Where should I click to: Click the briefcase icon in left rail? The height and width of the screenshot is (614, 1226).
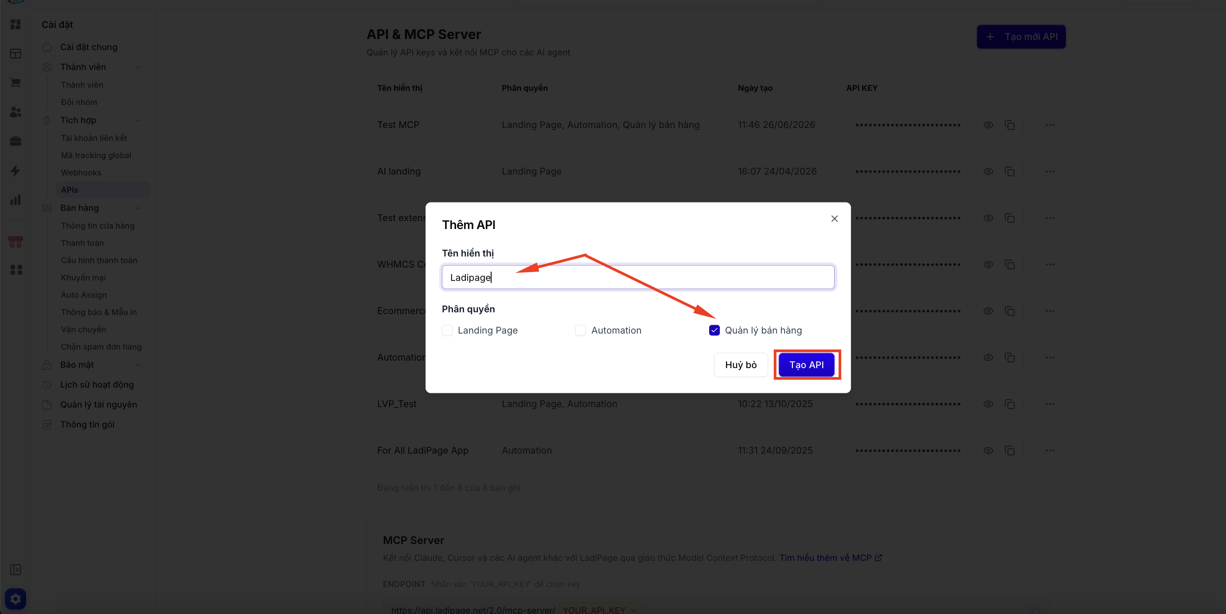[15, 141]
